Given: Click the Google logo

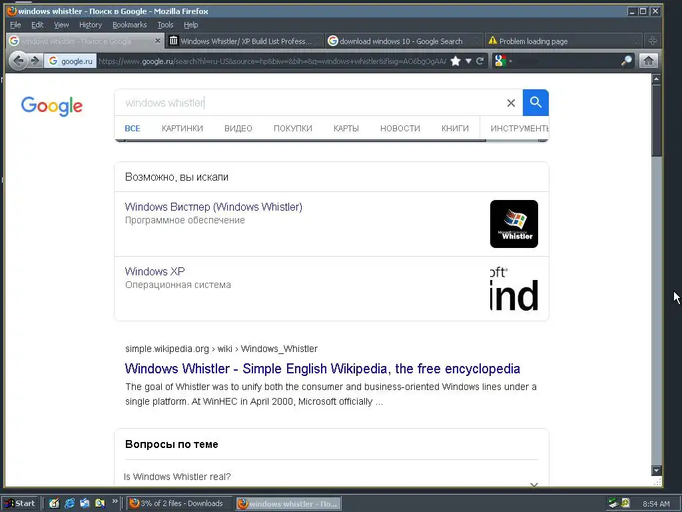Looking at the screenshot, I should [x=52, y=106].
